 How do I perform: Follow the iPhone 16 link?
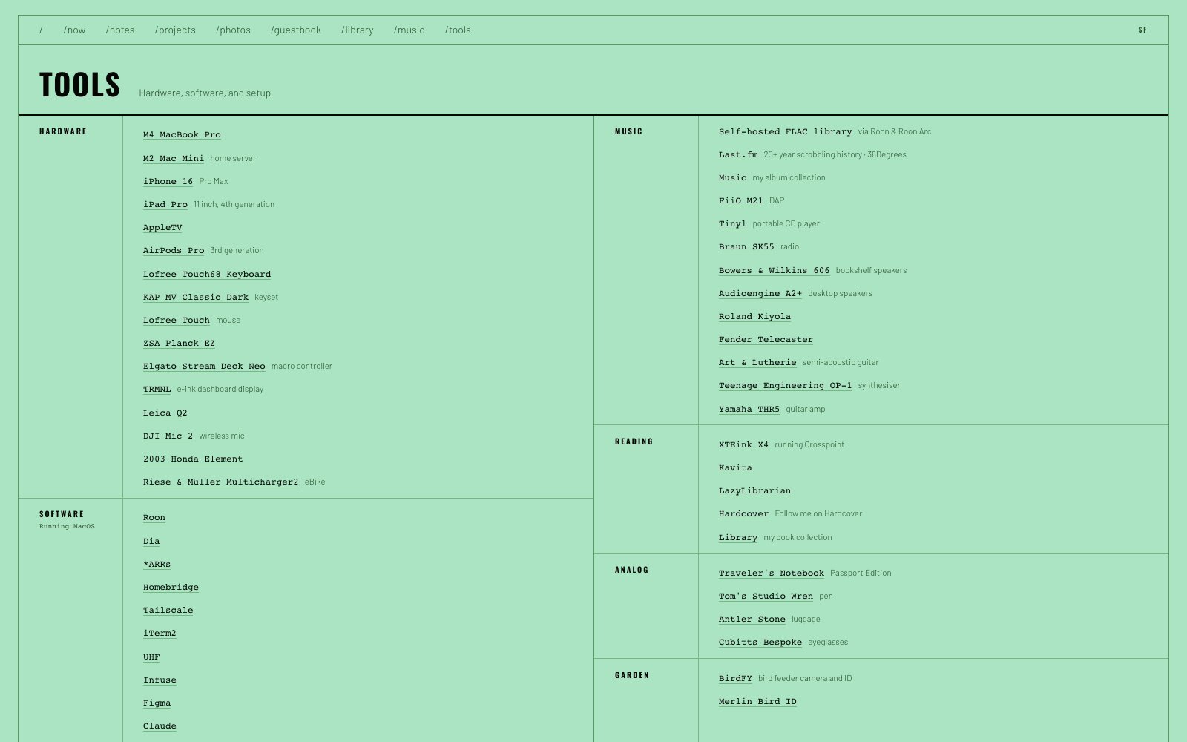pos(168,181)
